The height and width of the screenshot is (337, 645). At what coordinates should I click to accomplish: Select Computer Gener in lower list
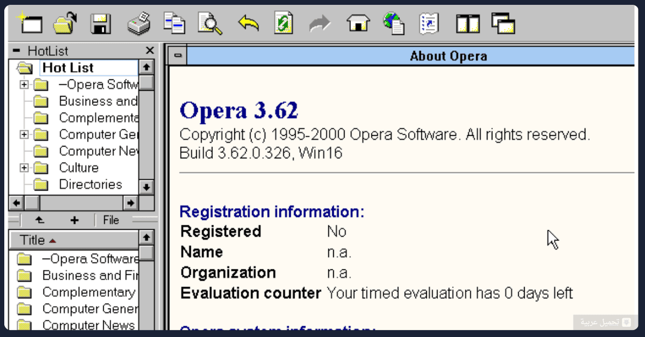[90, 309]
